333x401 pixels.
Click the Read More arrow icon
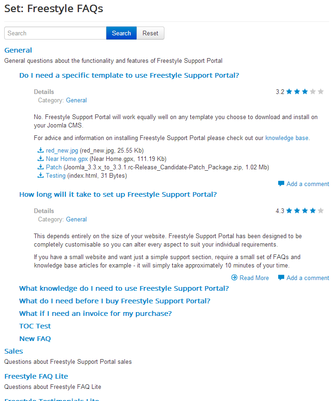[x=234, y=277]
